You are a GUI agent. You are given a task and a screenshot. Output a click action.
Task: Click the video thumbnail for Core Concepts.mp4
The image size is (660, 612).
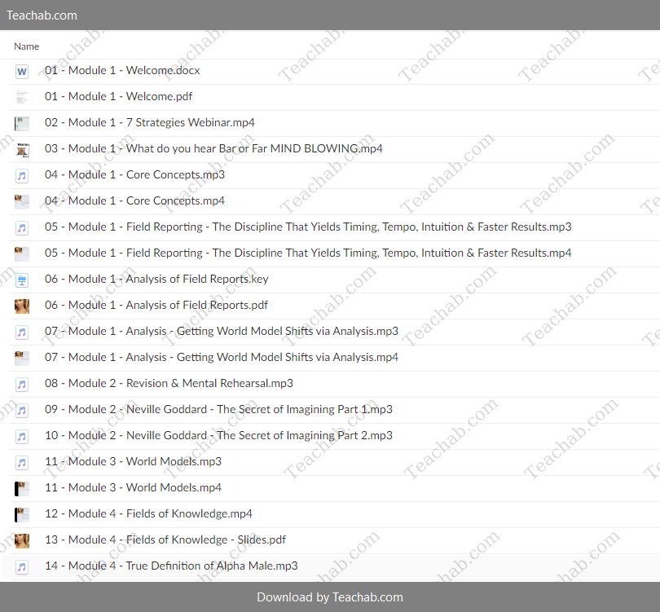coord(22,201)
